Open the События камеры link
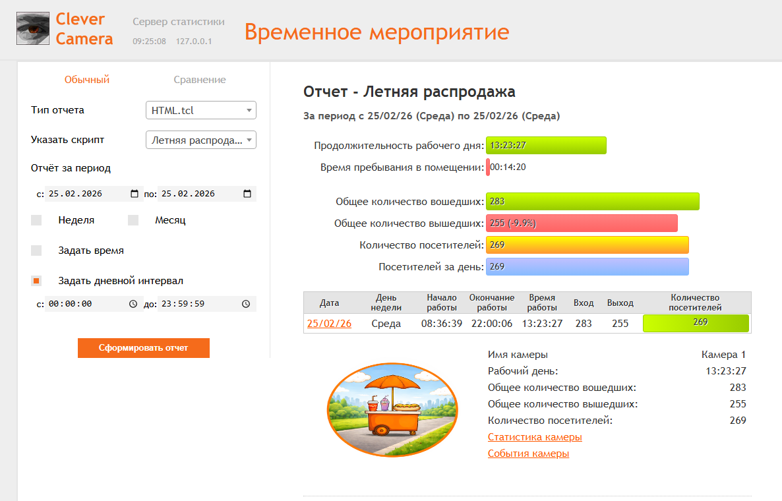This screenshot has height=501, width=782. pyautogui.click(x=528, y=454)
